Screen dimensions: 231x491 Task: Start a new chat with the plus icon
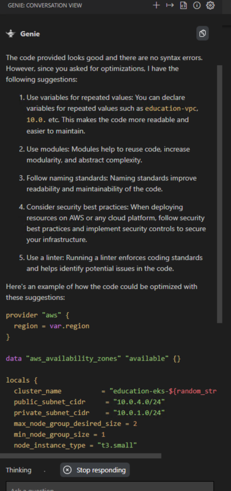(x=156, y=5)
